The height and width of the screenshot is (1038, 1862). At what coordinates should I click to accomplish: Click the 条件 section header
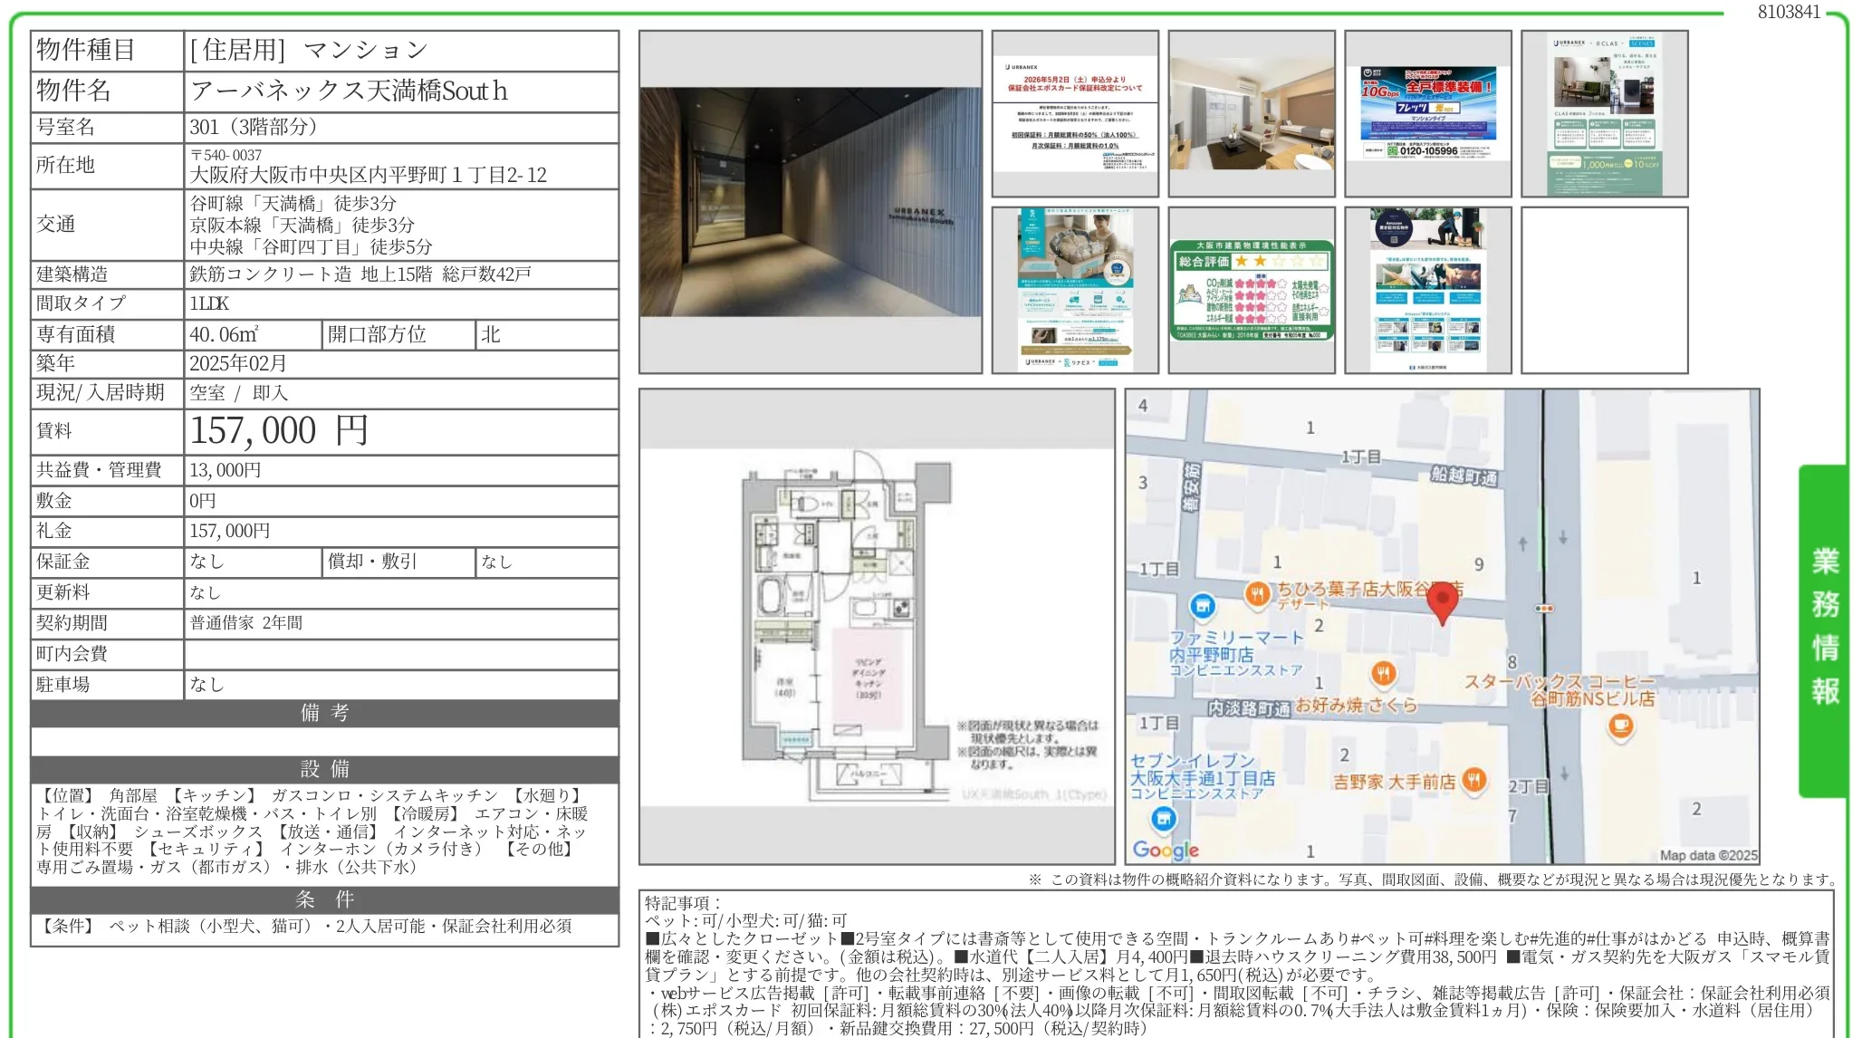point(324,899)
